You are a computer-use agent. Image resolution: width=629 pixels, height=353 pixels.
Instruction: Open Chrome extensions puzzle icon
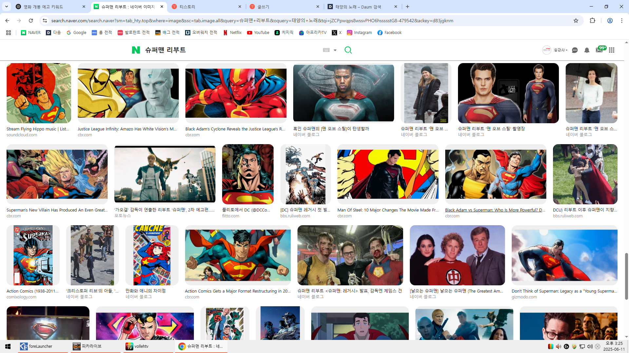pyautogui.click(x=592, y=21)
